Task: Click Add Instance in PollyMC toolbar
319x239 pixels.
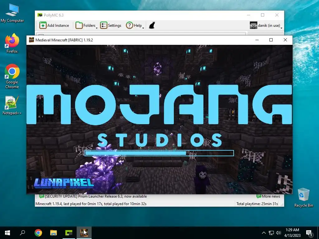Action: [54, 26]
